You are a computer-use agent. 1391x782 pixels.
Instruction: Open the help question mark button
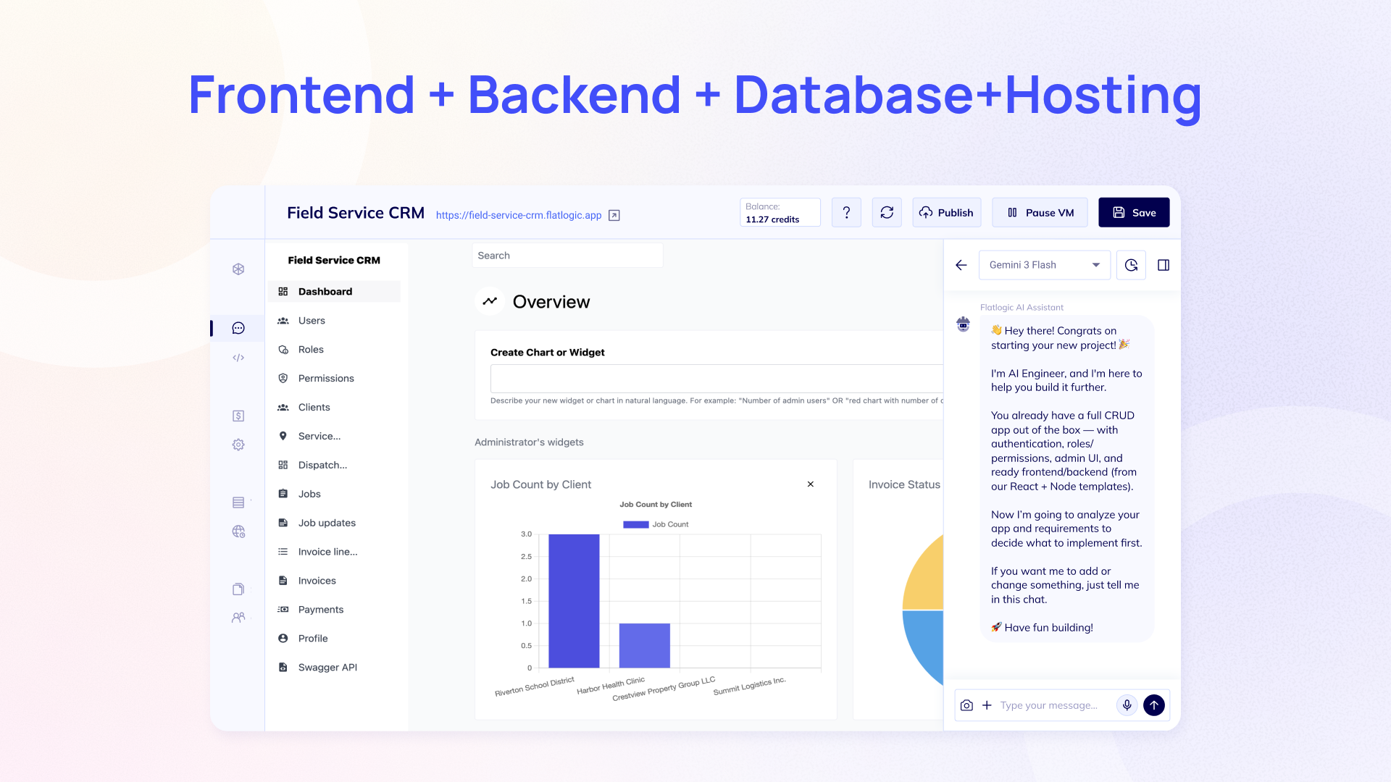[x=846, y=213]
